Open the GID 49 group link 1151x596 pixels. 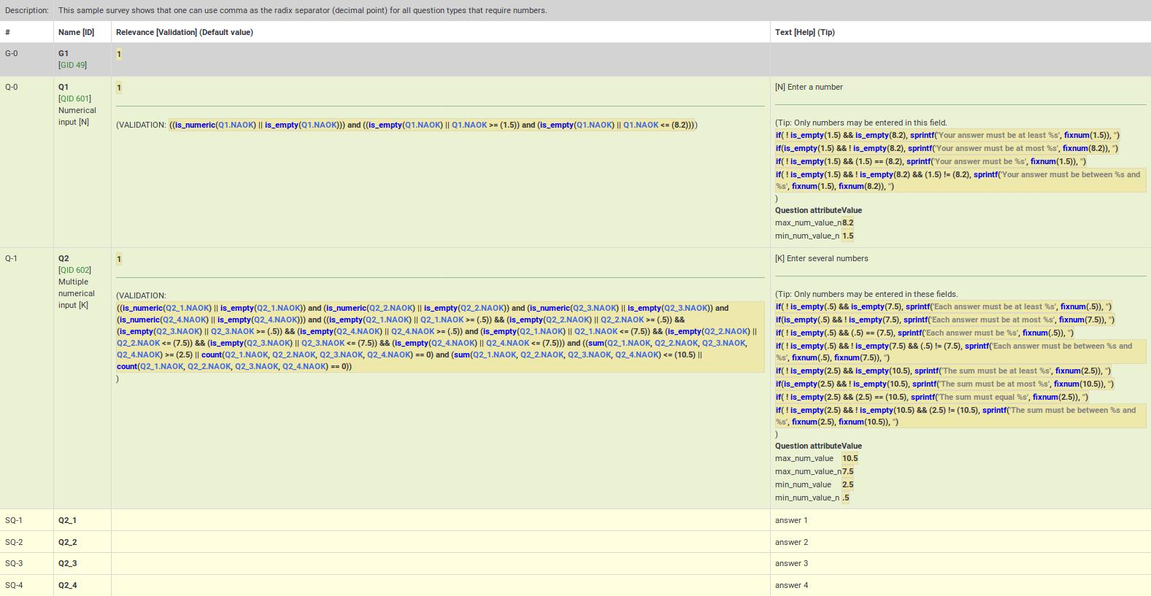(x=72, y=65)
